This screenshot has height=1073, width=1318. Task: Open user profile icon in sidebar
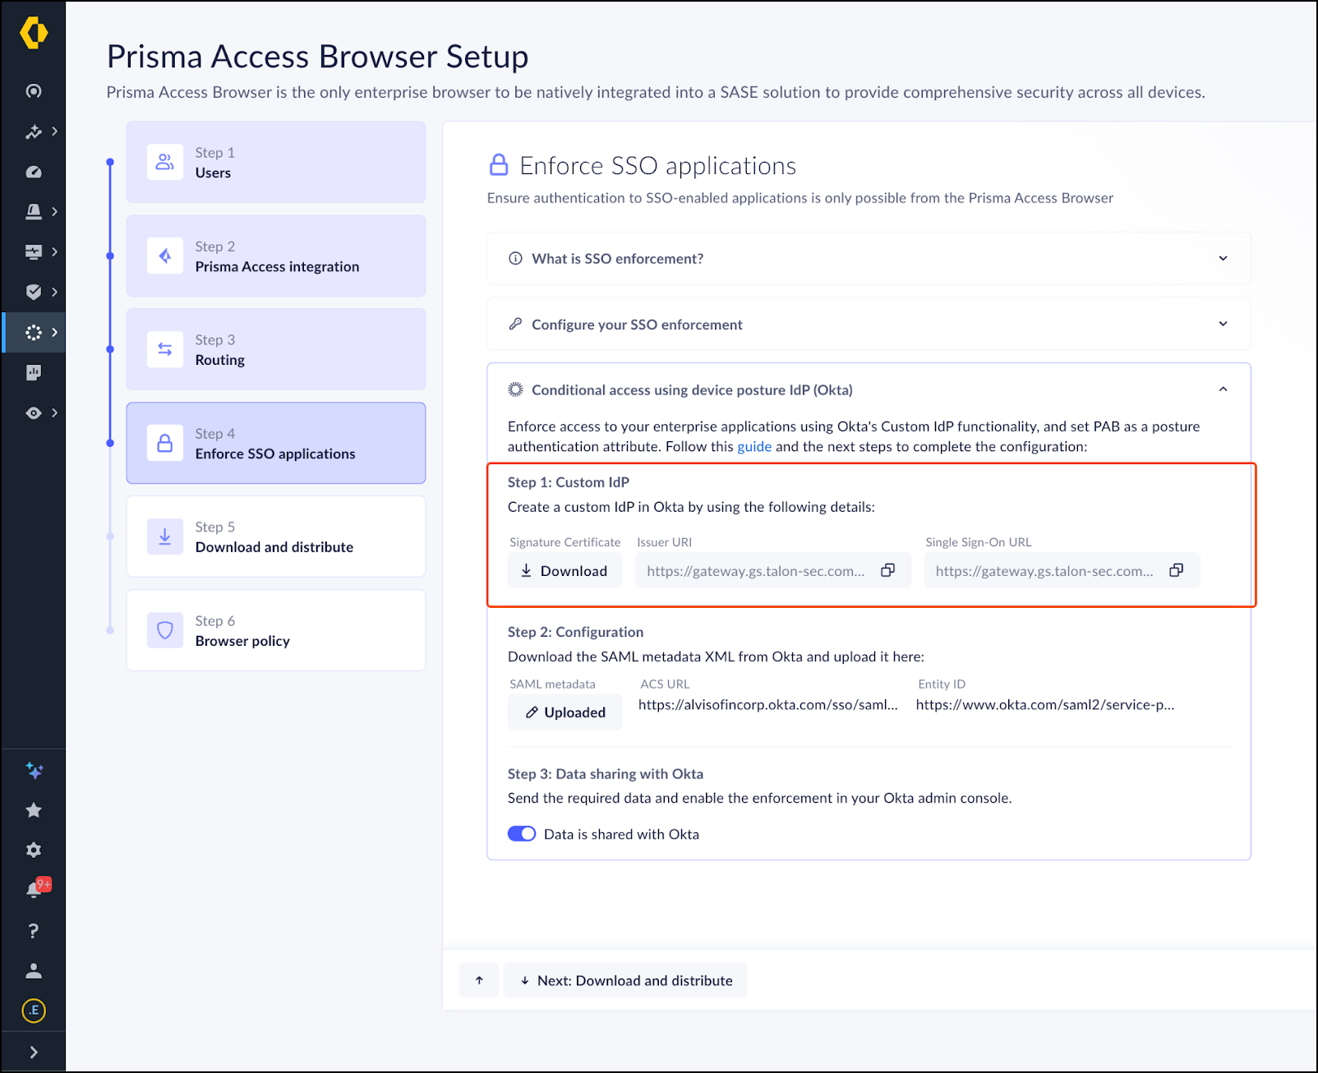coord(34,970)
